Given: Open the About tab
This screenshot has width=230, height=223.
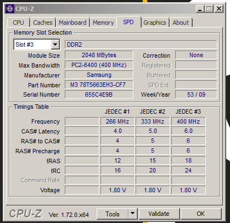Looking at the screenshot, I should [x=181, y=23].
